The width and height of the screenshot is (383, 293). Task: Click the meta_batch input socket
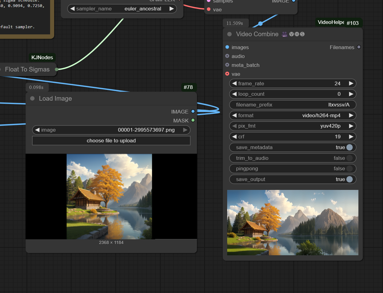tap(227, 65)
